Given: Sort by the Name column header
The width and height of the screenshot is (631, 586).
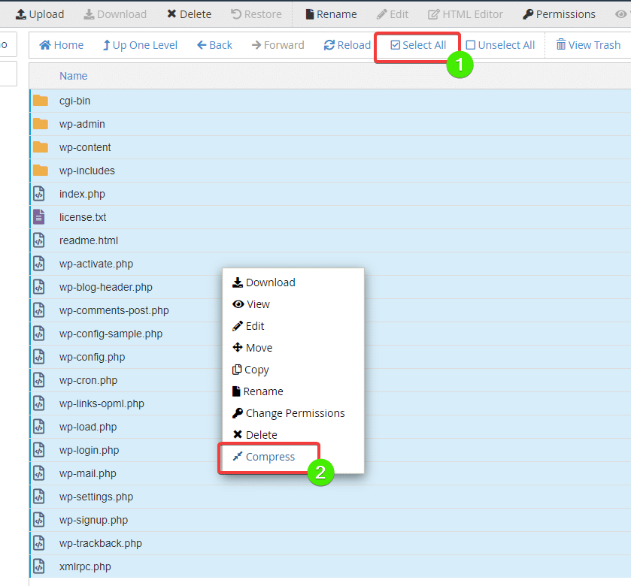Looking at the screenshot, I should (x=74, y=76).
